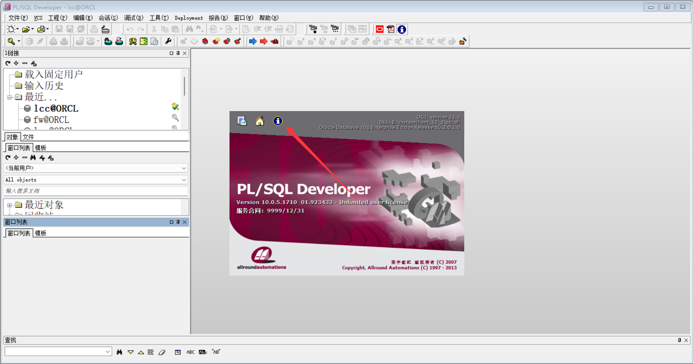
Task: Close the 窗口列表 panel
Action: tap(185, 222)
